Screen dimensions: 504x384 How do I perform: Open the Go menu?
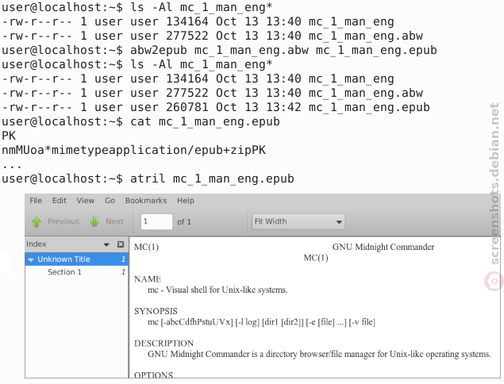pos(110,201)
